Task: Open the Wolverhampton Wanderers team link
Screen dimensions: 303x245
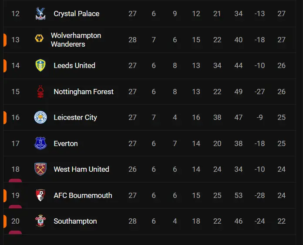Action: tap(76, 40)
